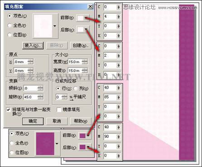Click the first panel's Y value field
This screenshot has height=167, width=202.
coord(110,26)
